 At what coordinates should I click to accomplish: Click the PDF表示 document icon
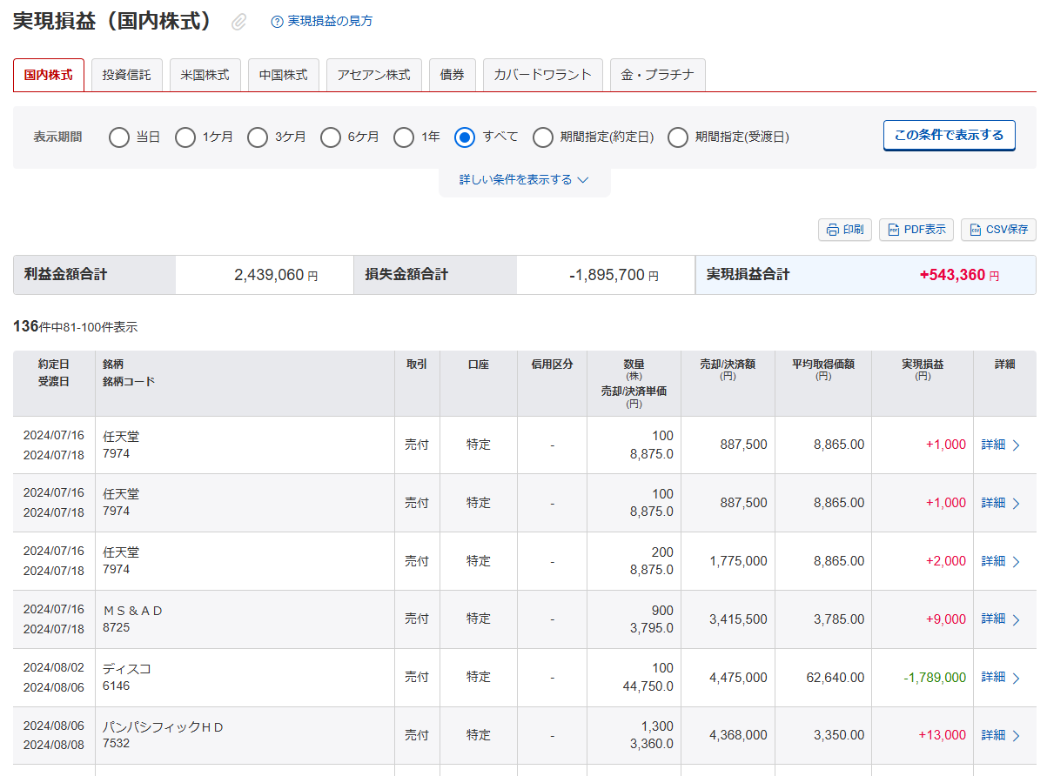[x=893, y=230]
